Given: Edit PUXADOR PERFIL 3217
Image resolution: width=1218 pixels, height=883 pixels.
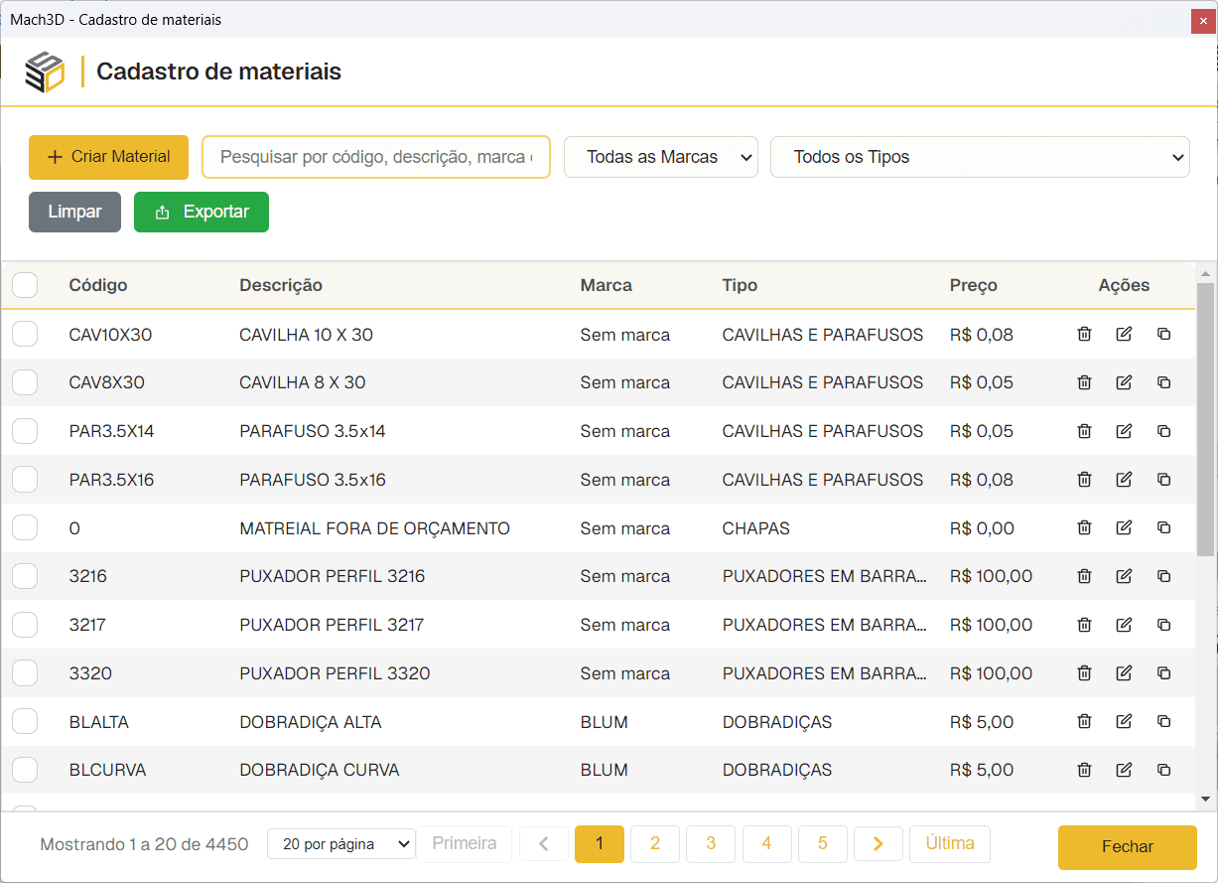Looking at the screenshot, I should (1124, 625).
